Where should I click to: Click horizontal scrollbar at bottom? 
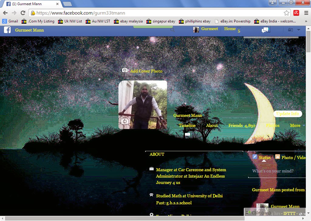(125, 219)
